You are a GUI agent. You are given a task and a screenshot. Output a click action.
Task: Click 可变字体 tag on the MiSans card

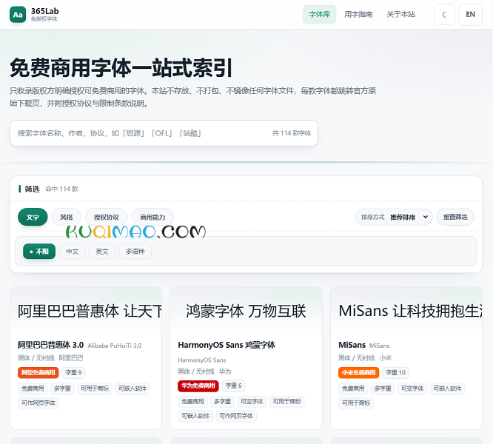click(x=412, y=388)
